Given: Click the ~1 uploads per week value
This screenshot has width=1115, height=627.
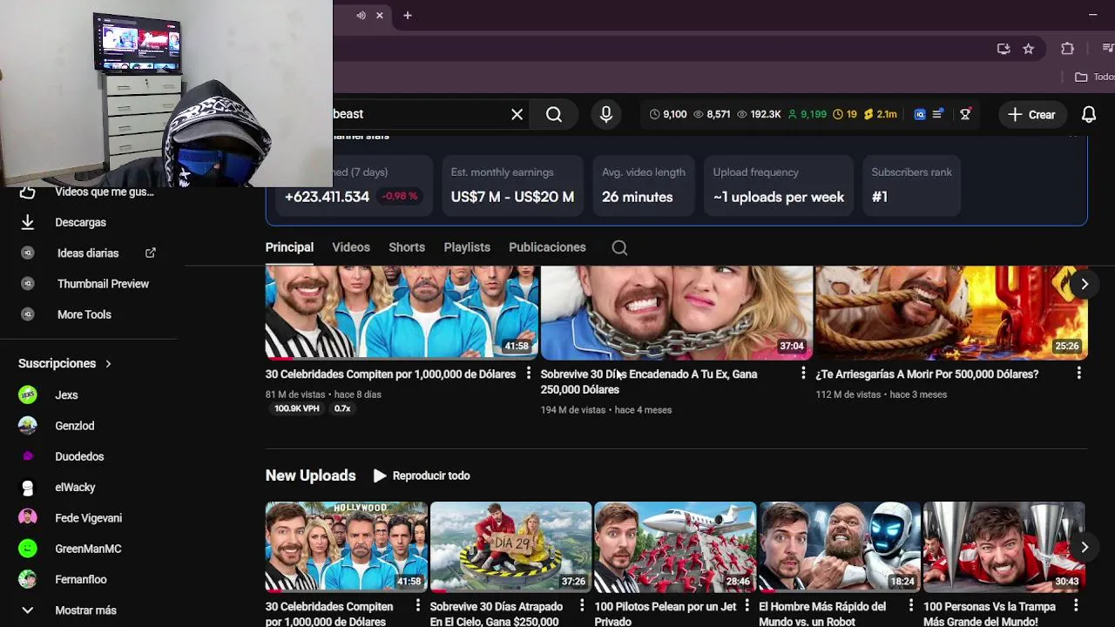Looking at the screenshot, I should click(779, 197).
